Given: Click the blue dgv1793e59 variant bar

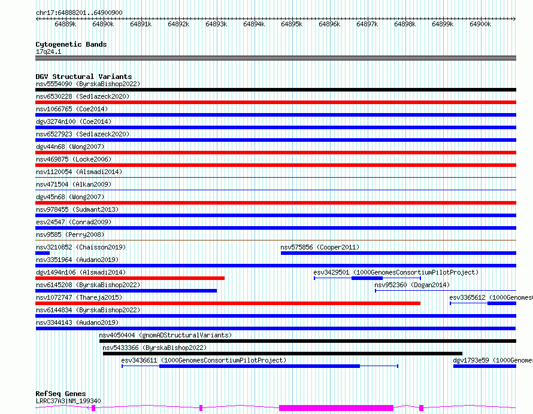Looking at the screenshot, I should click(484, 366).
